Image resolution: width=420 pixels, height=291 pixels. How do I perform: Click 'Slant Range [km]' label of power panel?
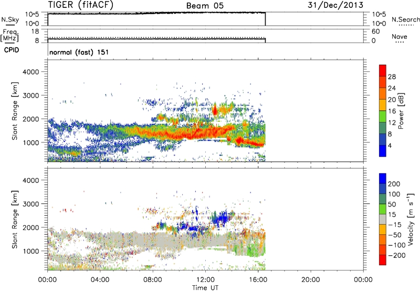coord(15,111)
